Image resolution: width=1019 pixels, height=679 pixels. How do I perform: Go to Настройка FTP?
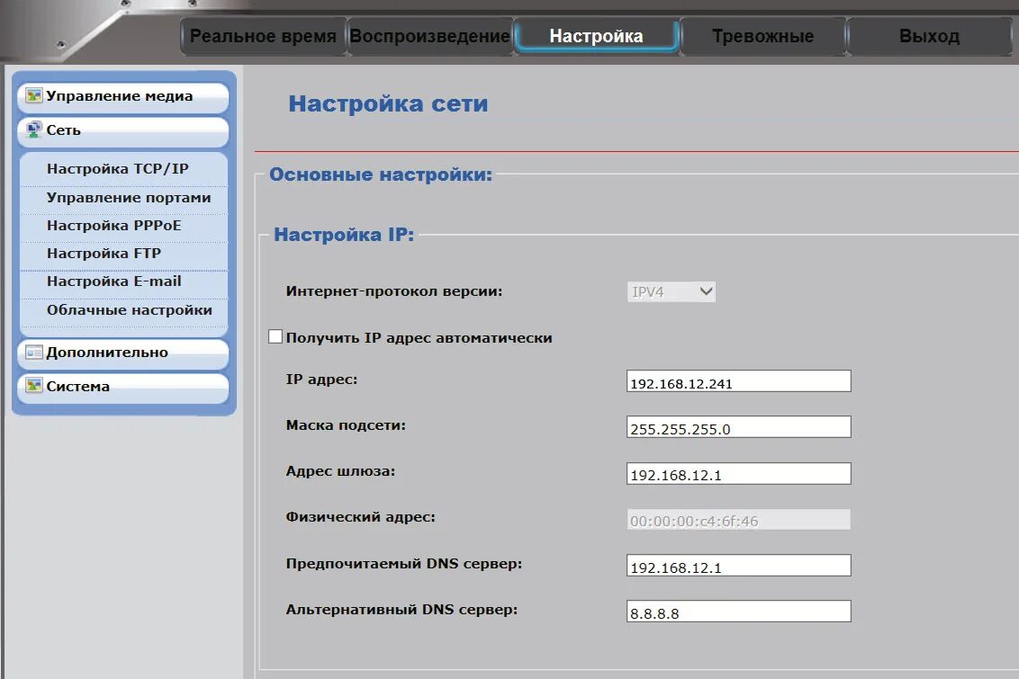point(104,254)
